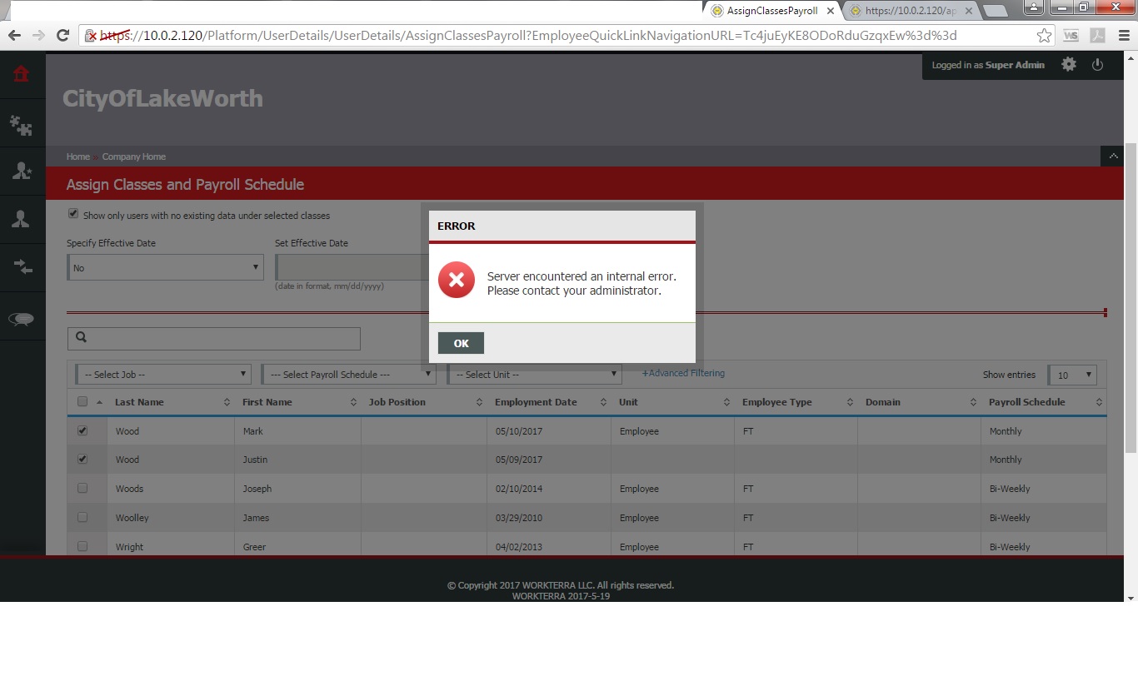Viewport: 1138px width, 676px height.
Task: Click the transfer arrows sidebar icon
Action: coord(22,267)
